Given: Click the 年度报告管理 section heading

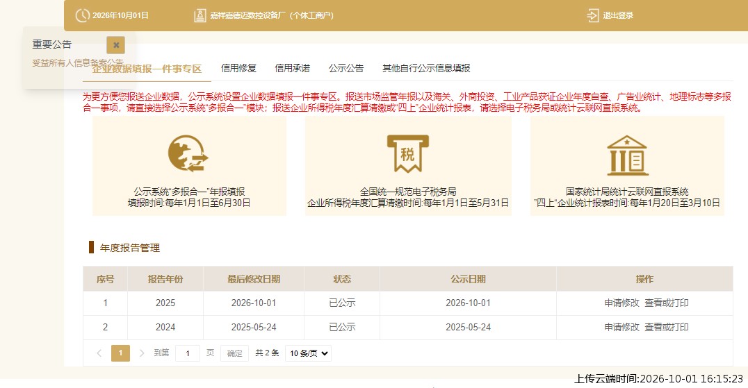Looking at the screenshot, I should tap(130, 248).
